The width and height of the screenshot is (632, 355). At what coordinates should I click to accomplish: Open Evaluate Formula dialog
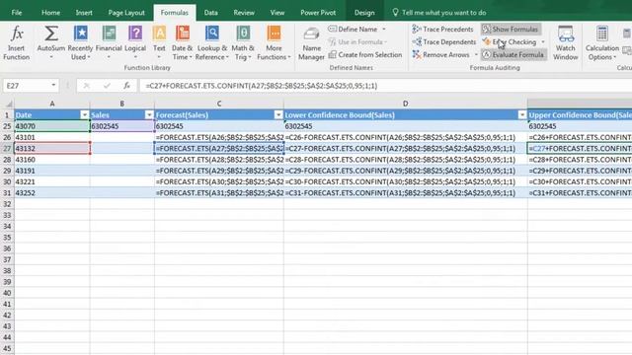[513, 55]
